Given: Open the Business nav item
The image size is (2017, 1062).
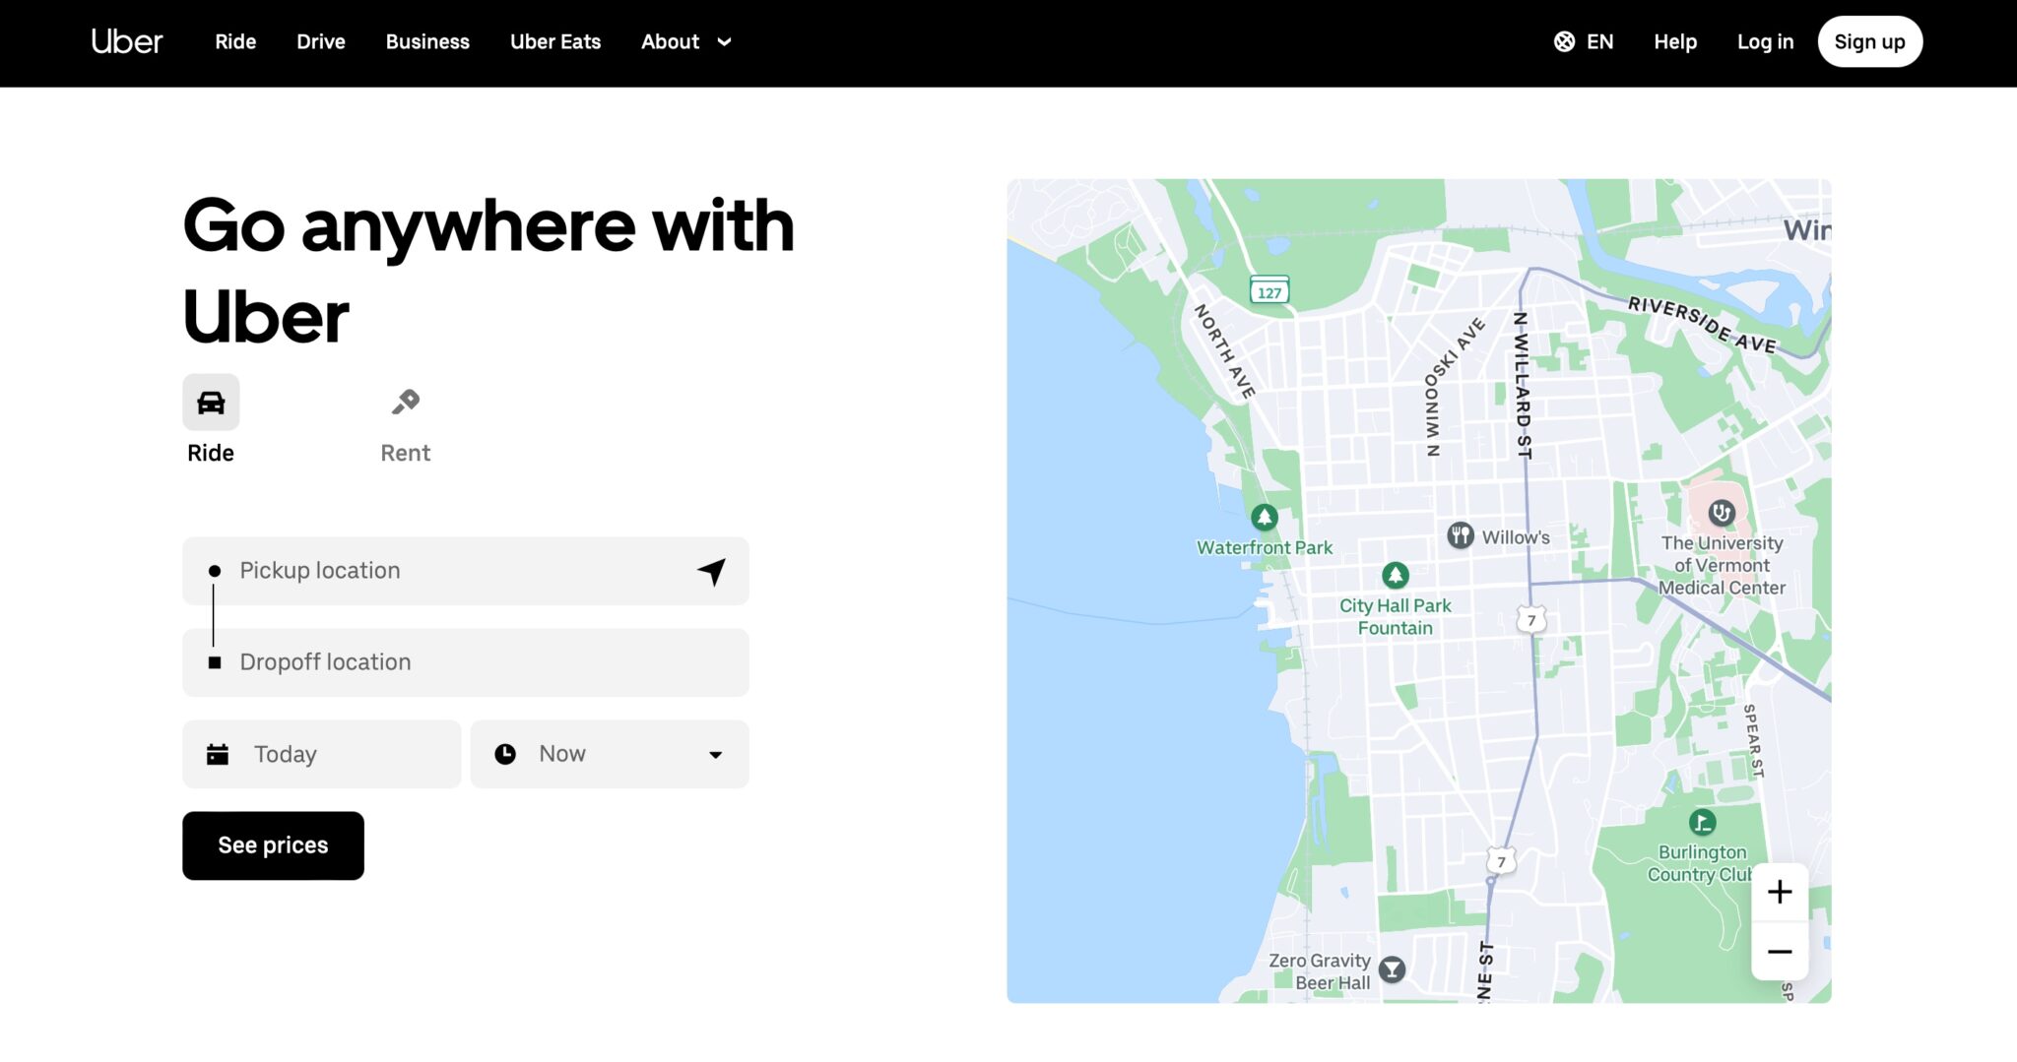Looking at the screenshot, I should coord(427,41).
